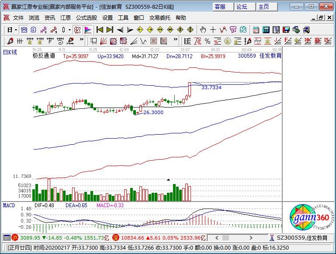Click the 主页 button in title bar
The image size is (336, 254).
267,7
